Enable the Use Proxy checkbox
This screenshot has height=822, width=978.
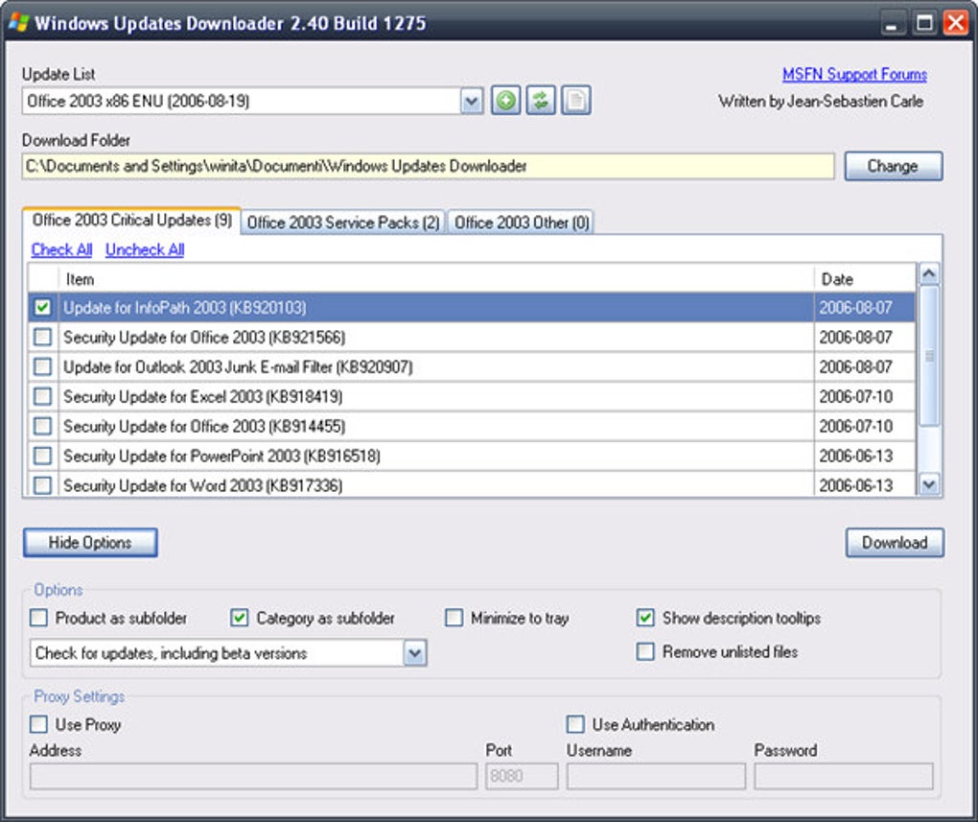38,724
